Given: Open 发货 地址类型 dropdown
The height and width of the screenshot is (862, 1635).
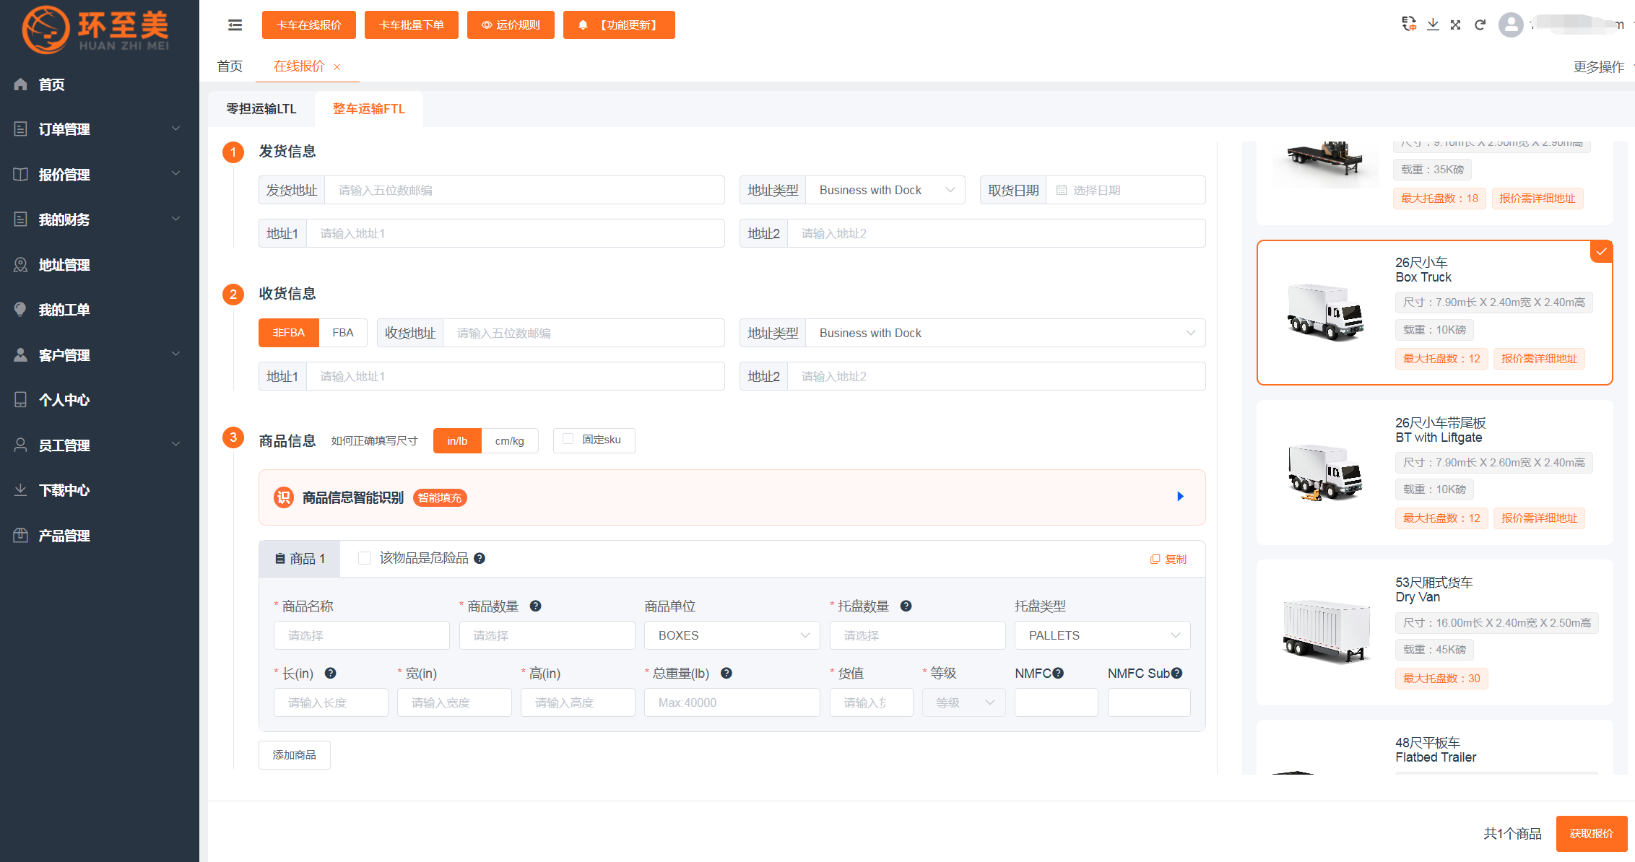Looking at the screenshot, I should pos(885,190).
